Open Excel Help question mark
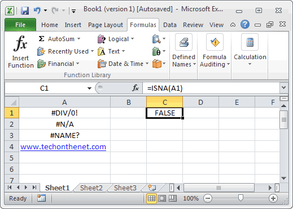 point(245,24)
